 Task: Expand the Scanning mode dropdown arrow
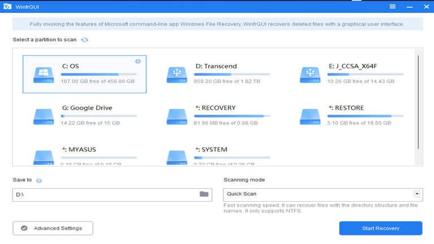(x=417, y=194)
